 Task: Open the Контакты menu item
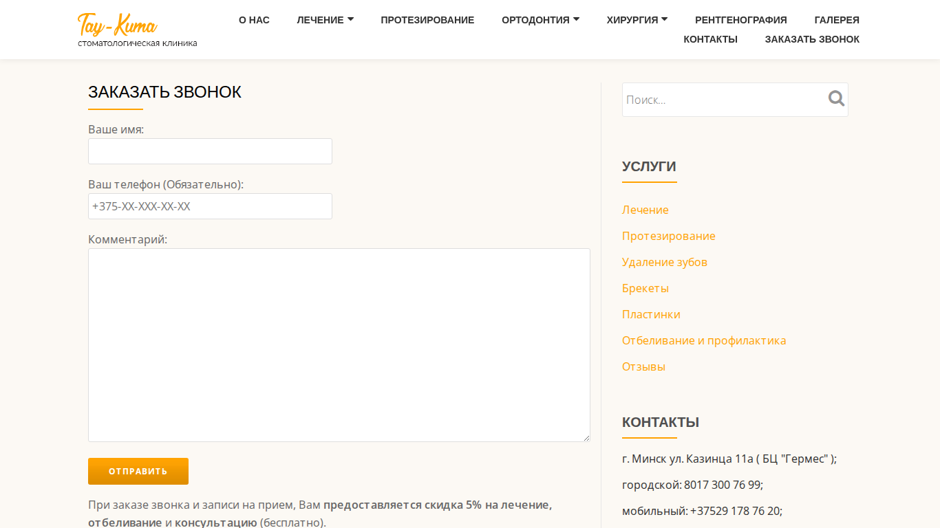click(x=710, y=39)
